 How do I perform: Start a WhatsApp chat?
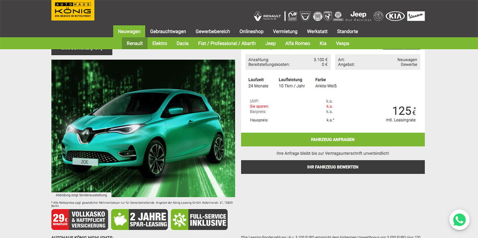[459, 220]
